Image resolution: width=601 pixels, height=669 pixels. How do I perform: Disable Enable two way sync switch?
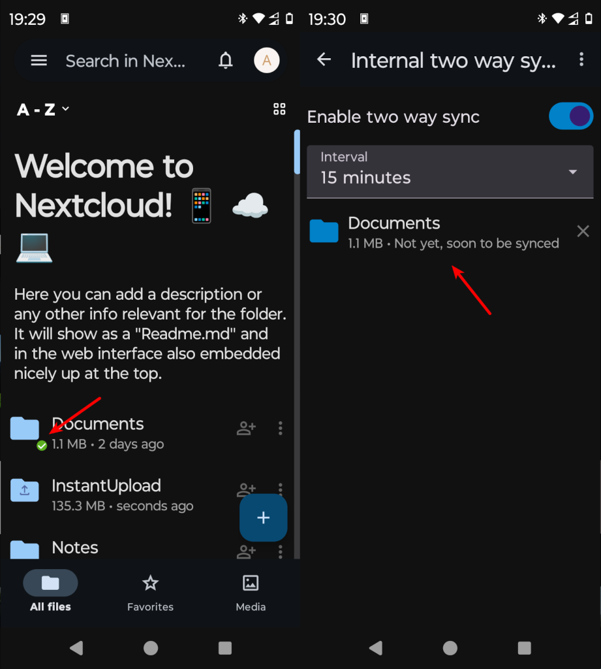point(571,116)
